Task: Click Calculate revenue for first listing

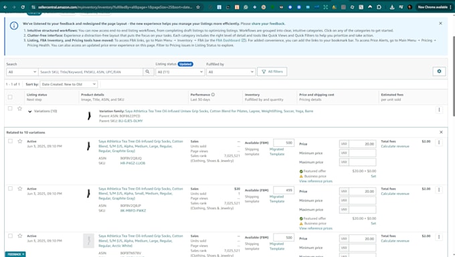Action: (x=395, y=146)
